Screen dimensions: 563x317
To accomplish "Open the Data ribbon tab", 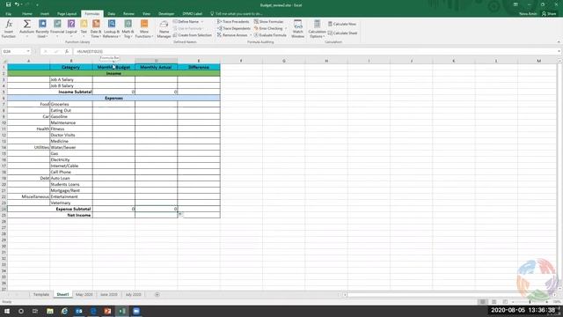I will click(112, 14).
